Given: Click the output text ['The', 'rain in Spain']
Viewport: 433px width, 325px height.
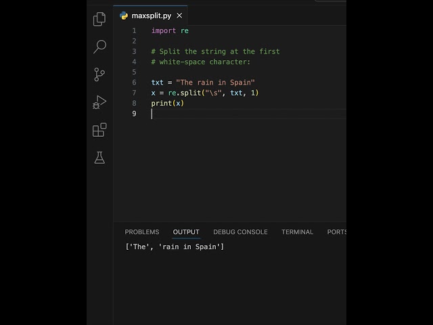Looking at the screenshot, I should pyautogui.click(x=175, y=246).
